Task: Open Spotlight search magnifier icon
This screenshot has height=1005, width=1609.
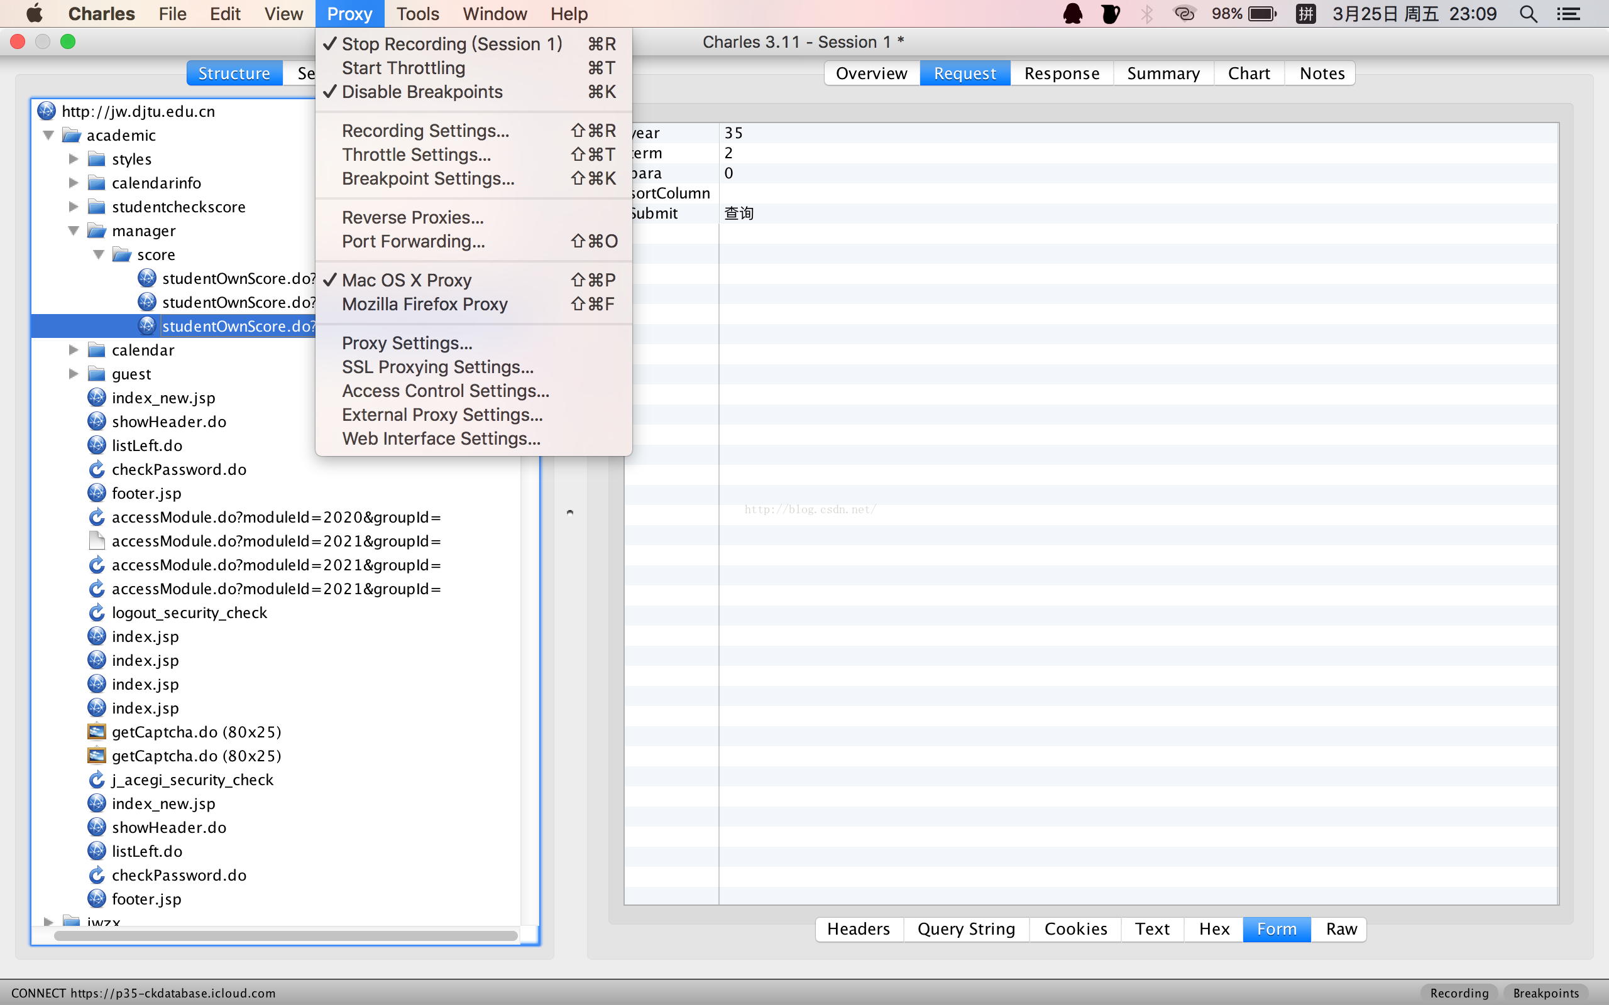Action: coord(1529,14)
